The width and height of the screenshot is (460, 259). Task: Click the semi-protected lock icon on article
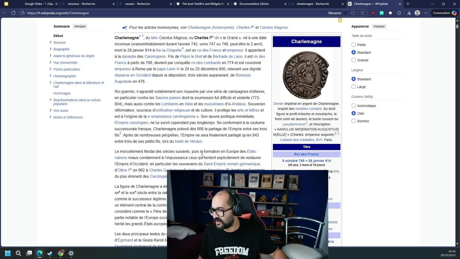point(340,21)
